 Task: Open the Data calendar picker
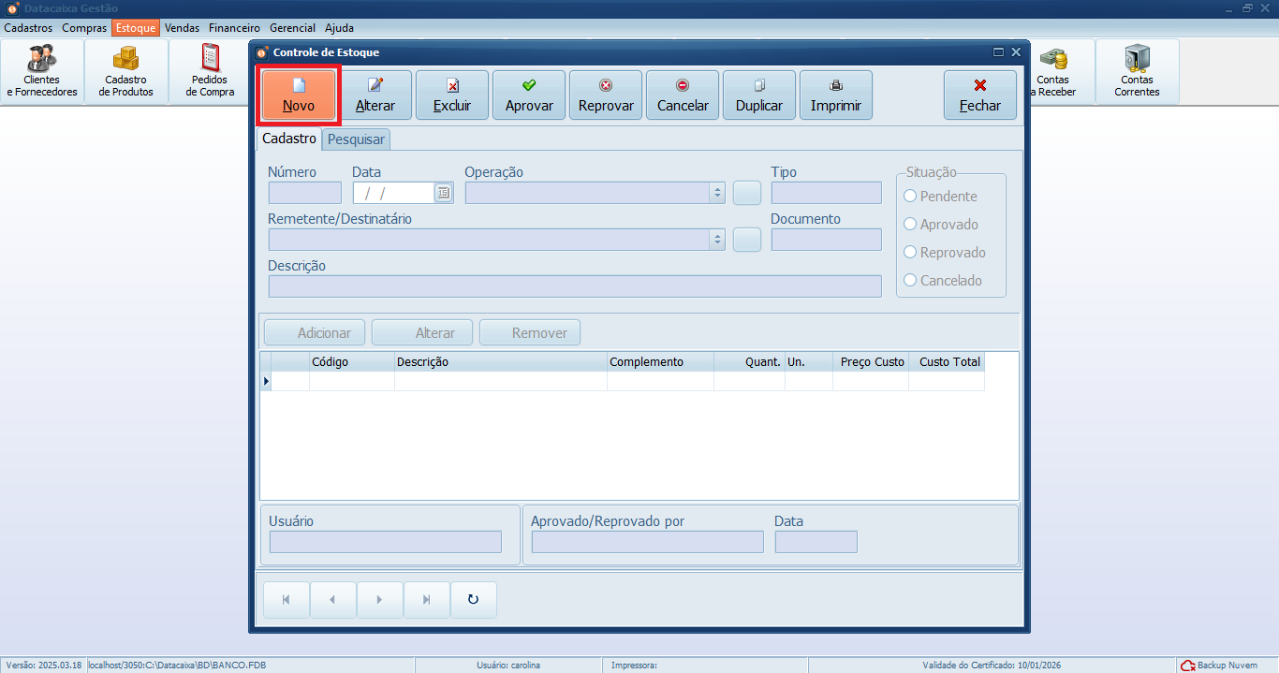[444, 193]
